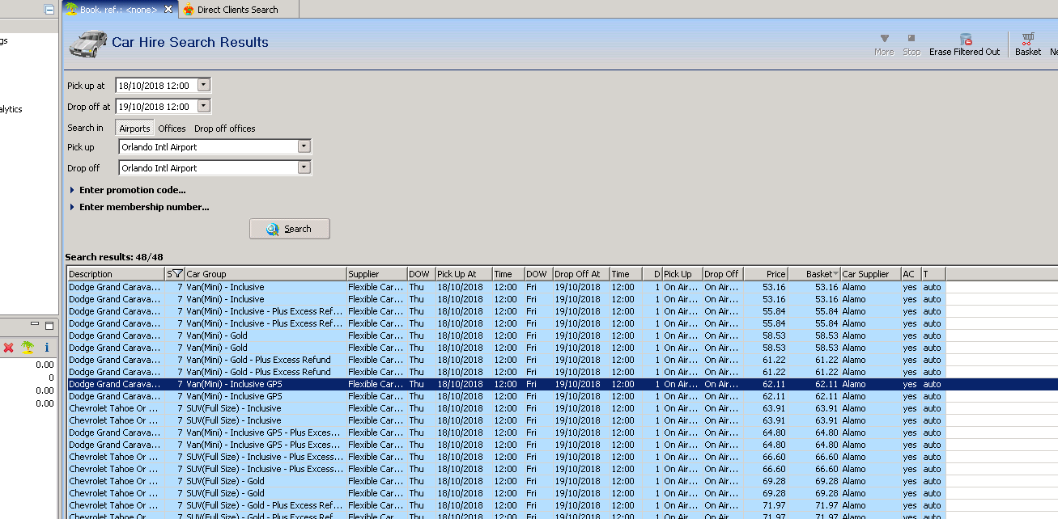Select the Offices search-in tab
The image size is (1058, 519).
172,129
